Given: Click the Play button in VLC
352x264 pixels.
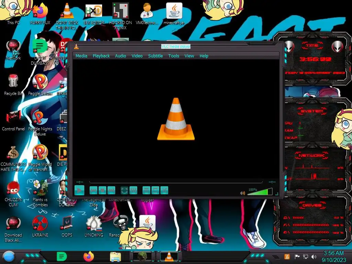Looking at the screenshot, I should [x=79, y=190].
